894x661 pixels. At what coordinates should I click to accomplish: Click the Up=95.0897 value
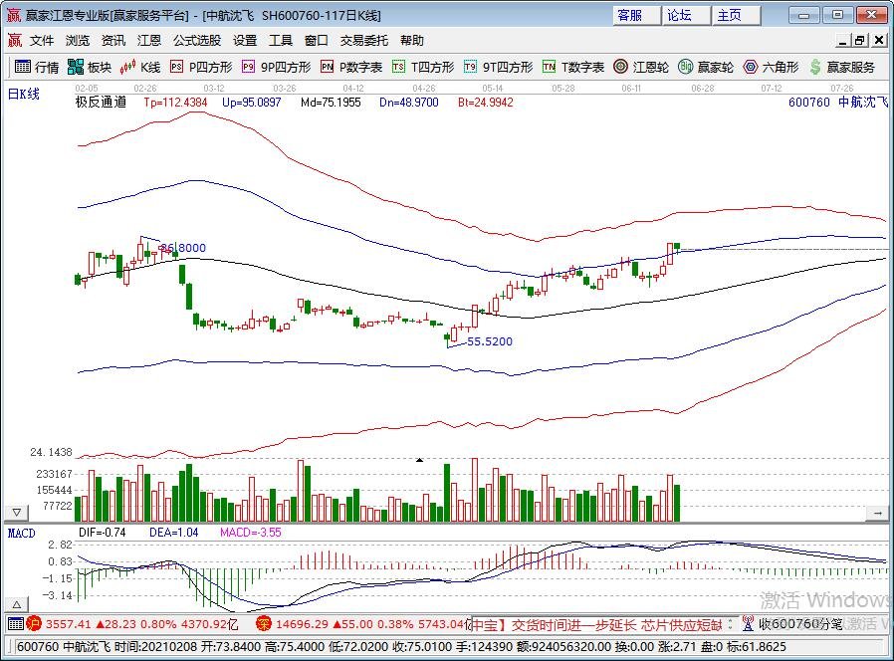252,103
